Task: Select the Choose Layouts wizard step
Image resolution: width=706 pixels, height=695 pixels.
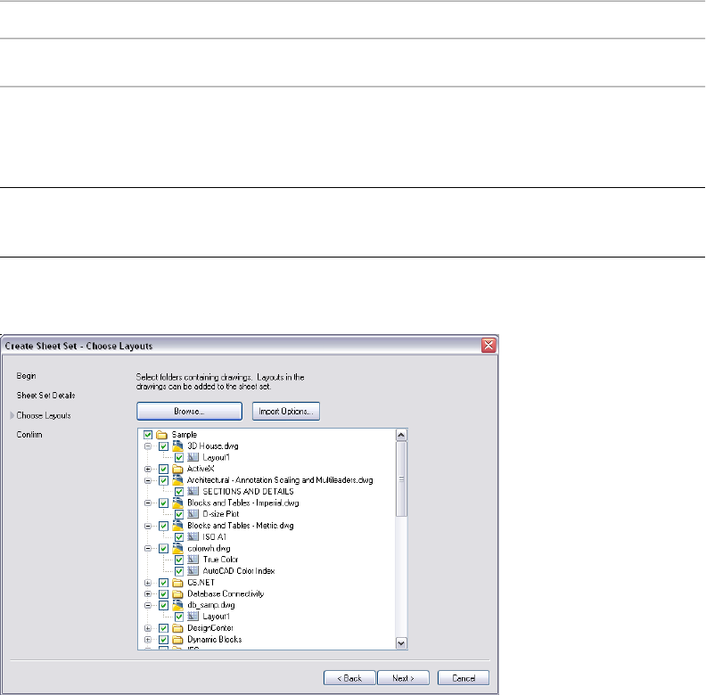Action: [x=44, y=415]
